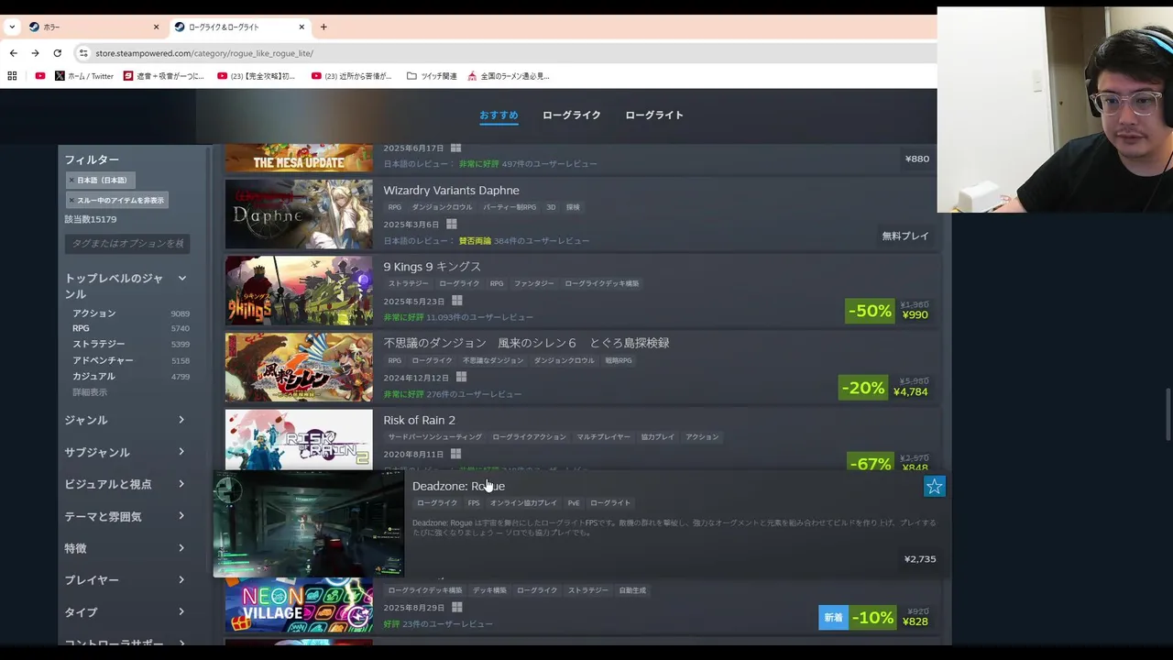Open the apps grid in bookmarks bar
Viewport: 1173px width, 660px height.
(x=12, y=76)
